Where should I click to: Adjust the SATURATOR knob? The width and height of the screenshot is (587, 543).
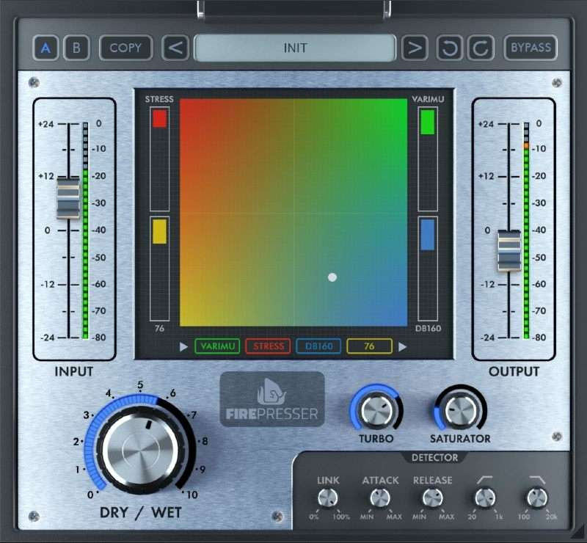(x=459, y=411)
